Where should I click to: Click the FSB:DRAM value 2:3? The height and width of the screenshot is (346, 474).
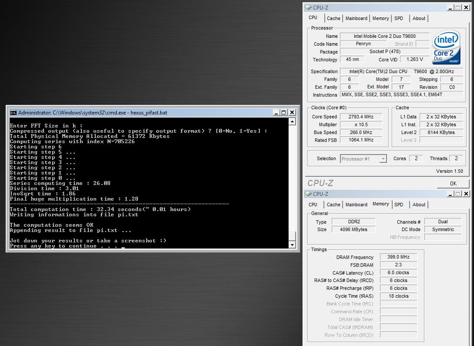coord(398,265)
